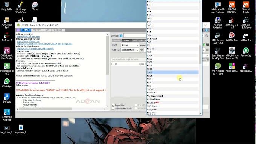Open the facebook.com/ufiboxdongle link
Image resolution: width=256 pixels, height=144 pixels.
point(35,49)
